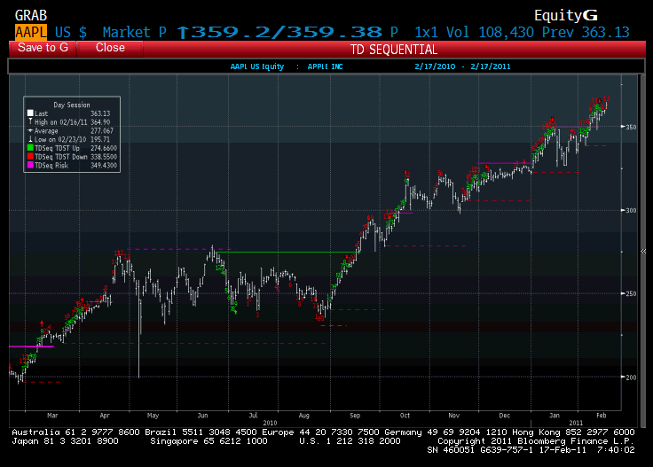The image size is (653, 467).
Task: Click the Mar month axis label
Action: pos(52,416)
